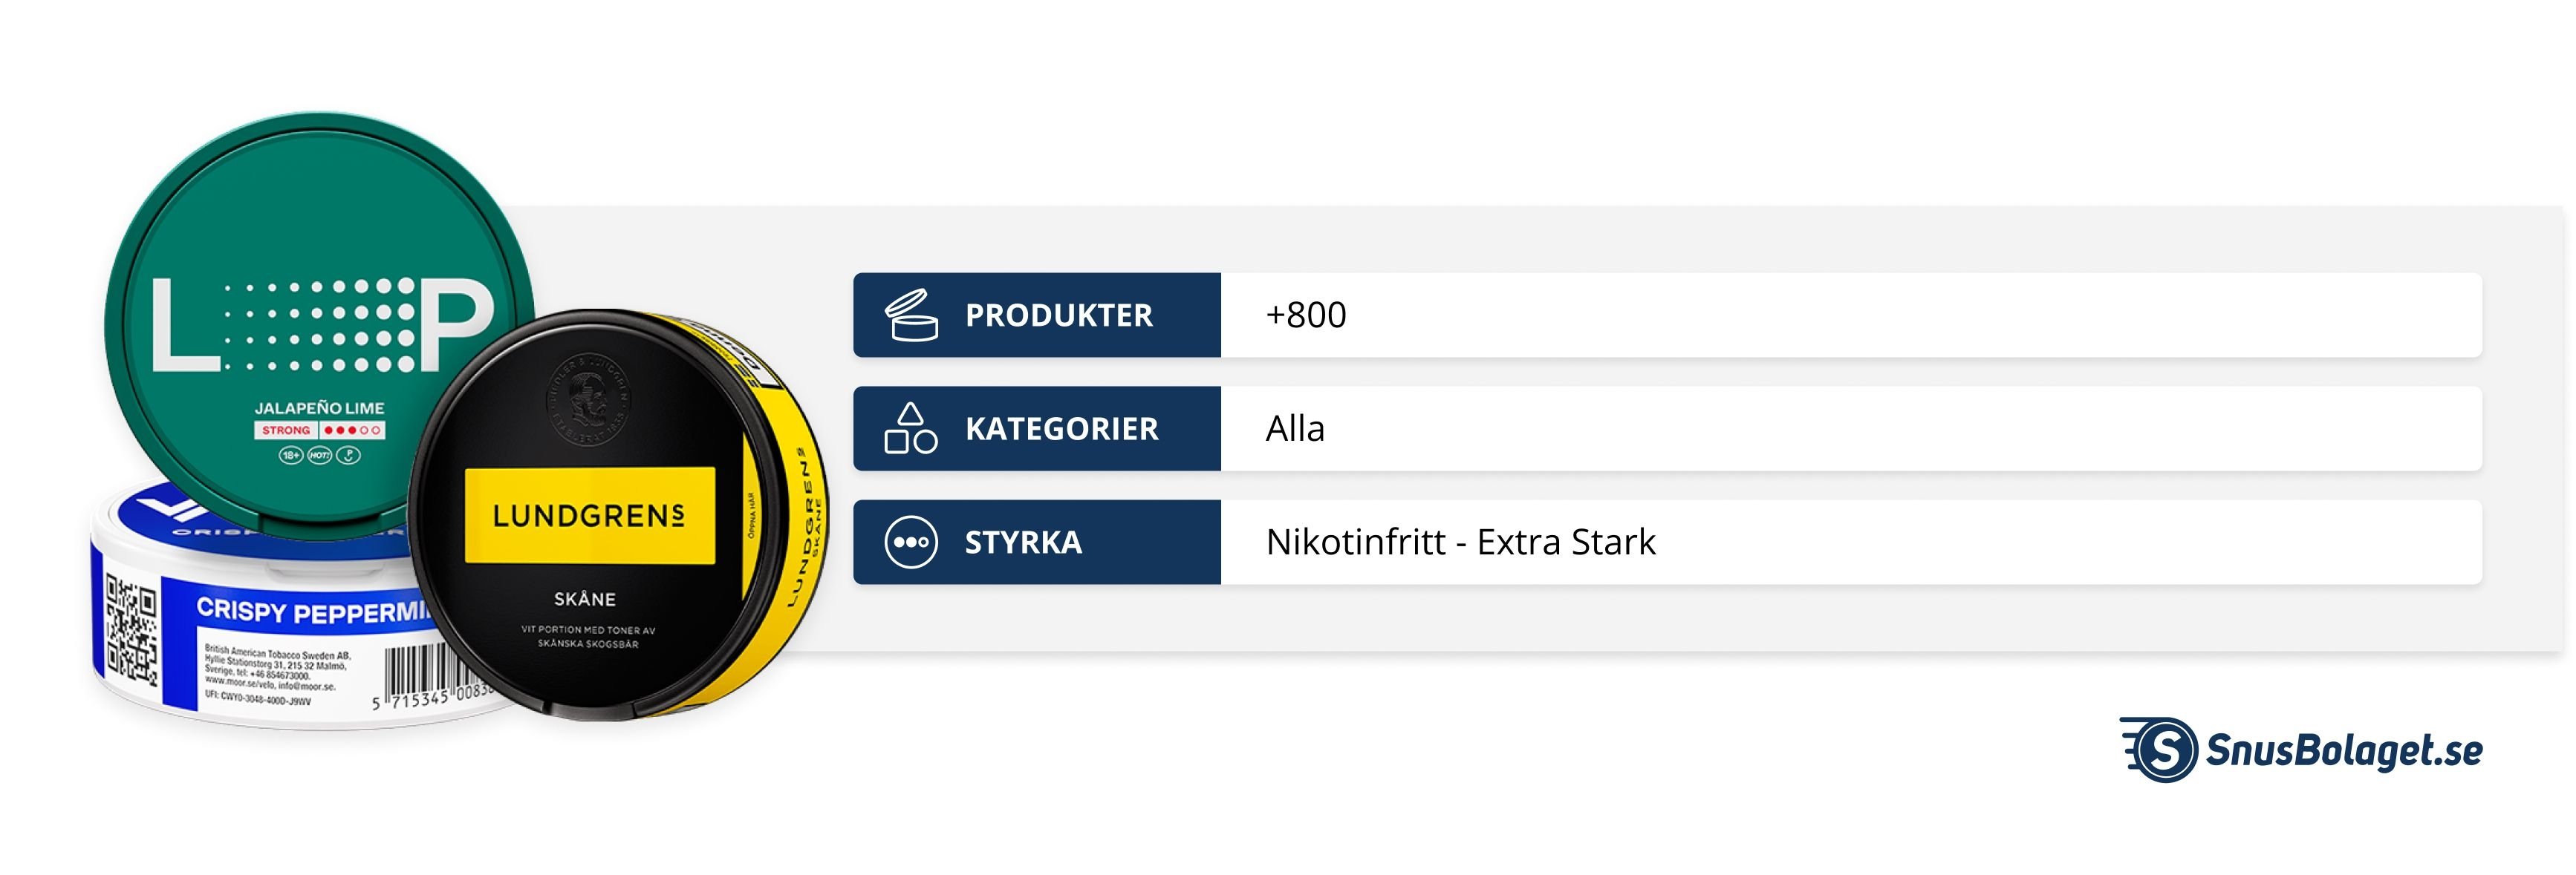Click the shapes icon beside Kategorier
The width and height of the screenshot is (2576, 875).
[x=910, y=428]
